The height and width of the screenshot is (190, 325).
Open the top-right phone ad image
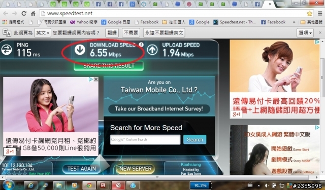pos(275,66)
